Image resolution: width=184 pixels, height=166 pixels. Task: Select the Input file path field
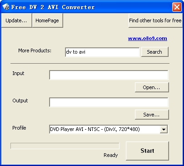click(109, 75)
